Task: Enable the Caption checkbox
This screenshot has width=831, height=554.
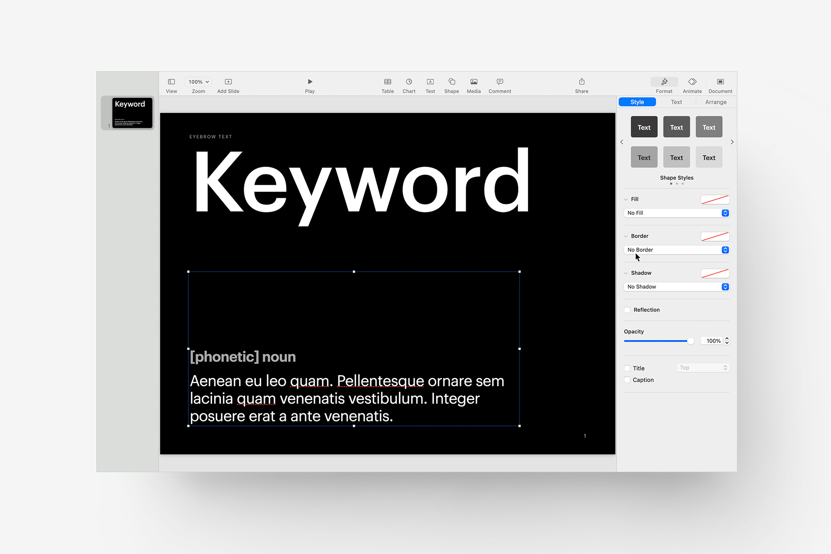Action: point(627,380)
